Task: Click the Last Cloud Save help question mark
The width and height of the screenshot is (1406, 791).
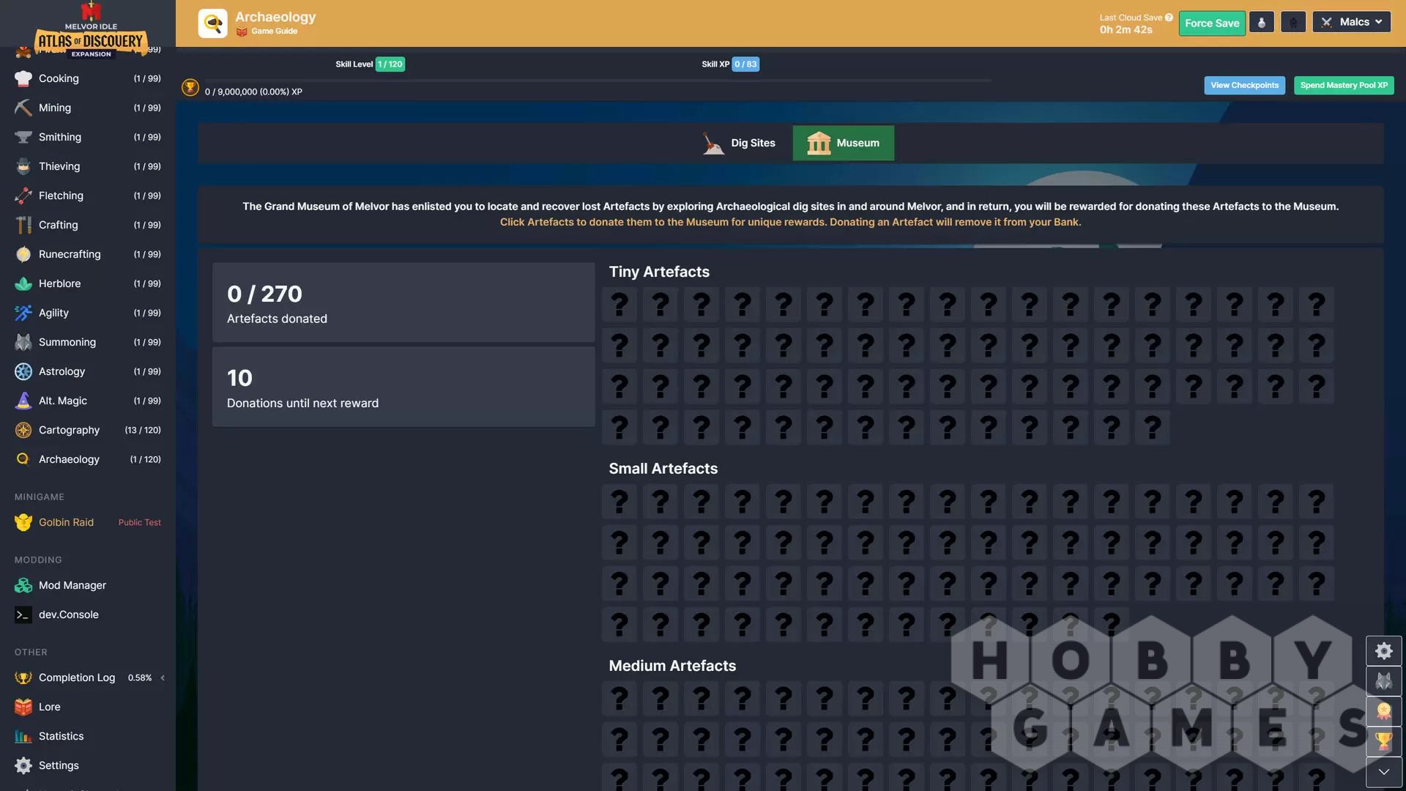Action: point(1169,18)
